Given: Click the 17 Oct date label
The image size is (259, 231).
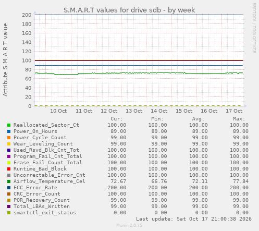Looking at the screenshot, I should [234, 111].
